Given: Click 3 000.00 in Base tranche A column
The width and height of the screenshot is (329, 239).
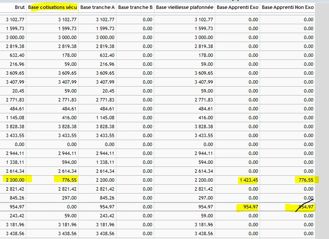Looking at the screenshot, I should pos(105,37).
